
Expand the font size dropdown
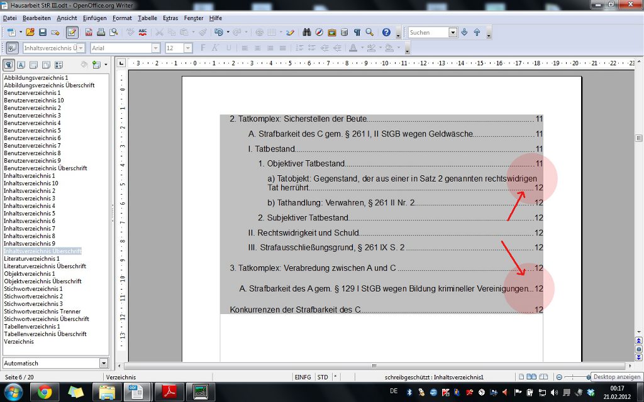tap(187, 48)
